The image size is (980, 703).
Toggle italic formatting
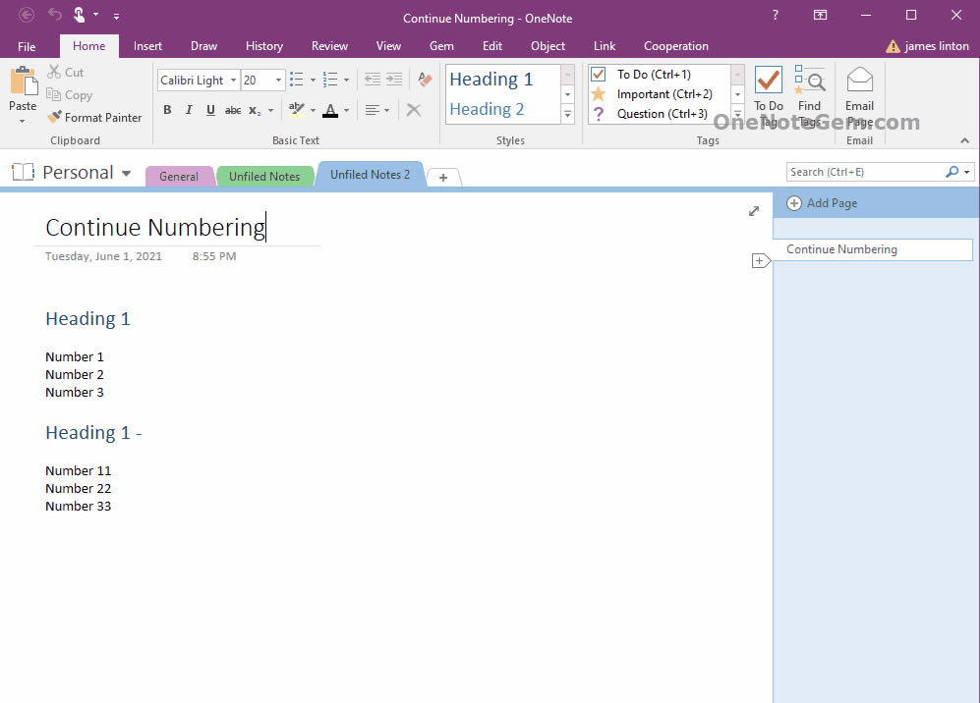point(188,110)
